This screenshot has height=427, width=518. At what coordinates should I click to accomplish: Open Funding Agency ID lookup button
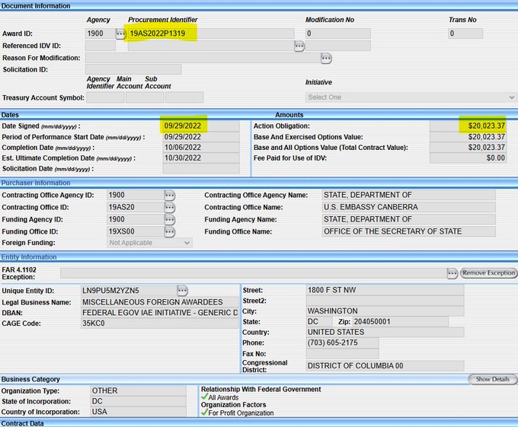[169, 220]
